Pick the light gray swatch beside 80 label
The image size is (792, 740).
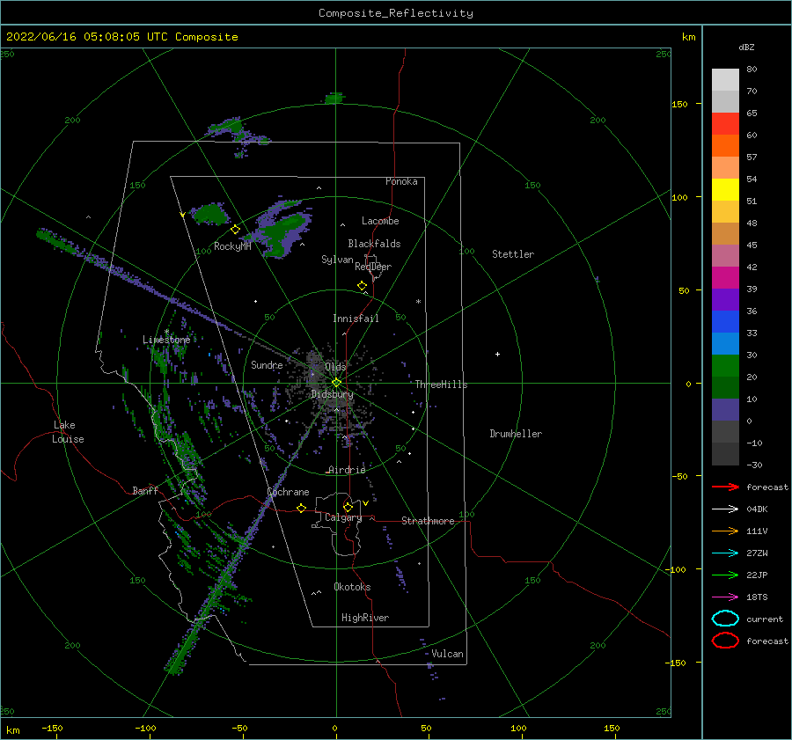(725, 79)
